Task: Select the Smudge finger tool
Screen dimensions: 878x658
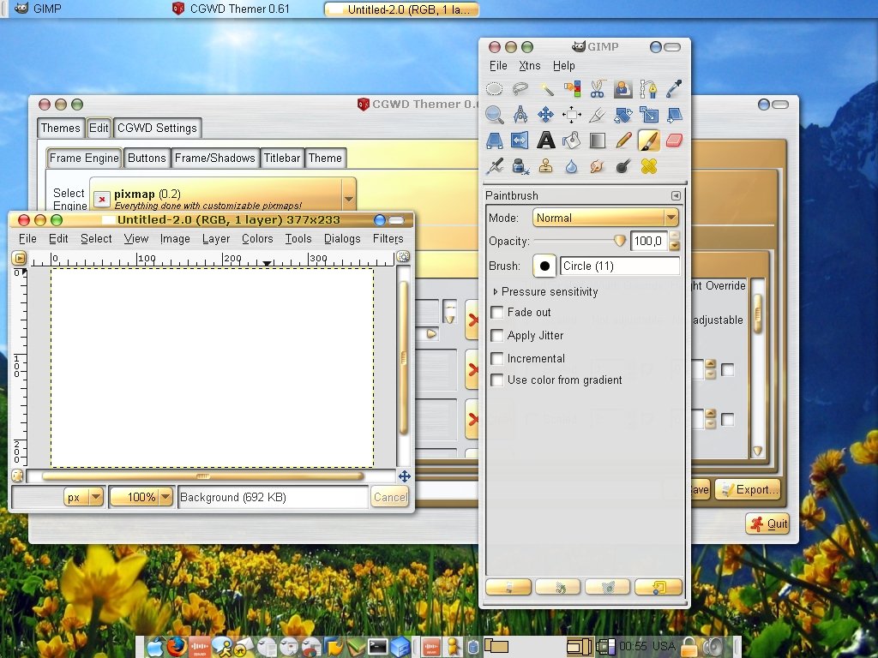Action: pos(598,166)
